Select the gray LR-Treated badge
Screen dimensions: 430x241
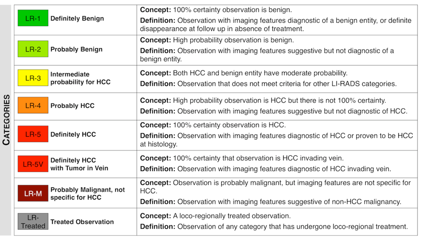33,221
